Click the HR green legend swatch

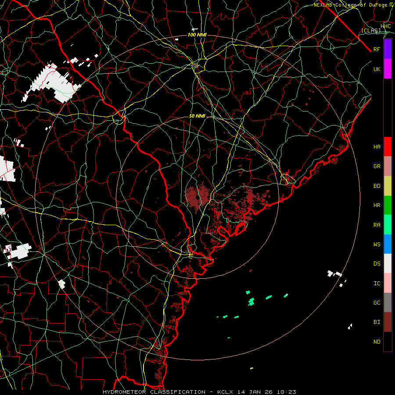[388, 205]
